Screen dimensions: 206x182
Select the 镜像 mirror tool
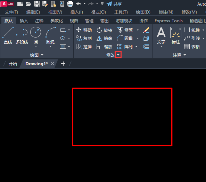[105, 38]
